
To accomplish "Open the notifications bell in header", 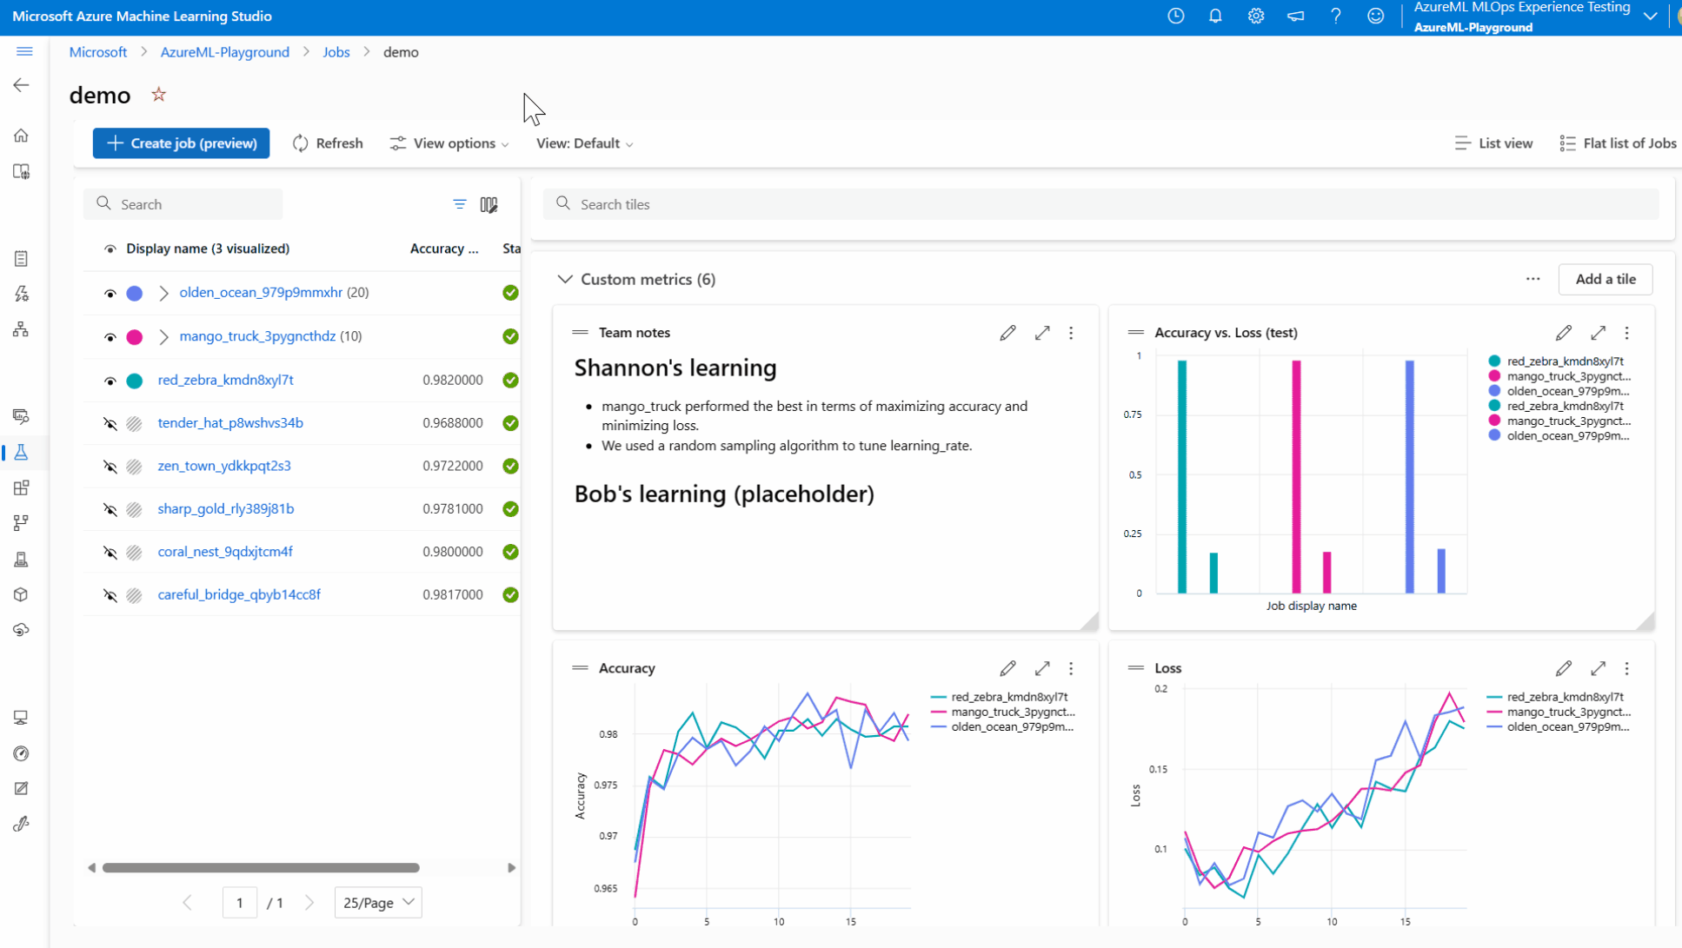I will pos(1215,16).
